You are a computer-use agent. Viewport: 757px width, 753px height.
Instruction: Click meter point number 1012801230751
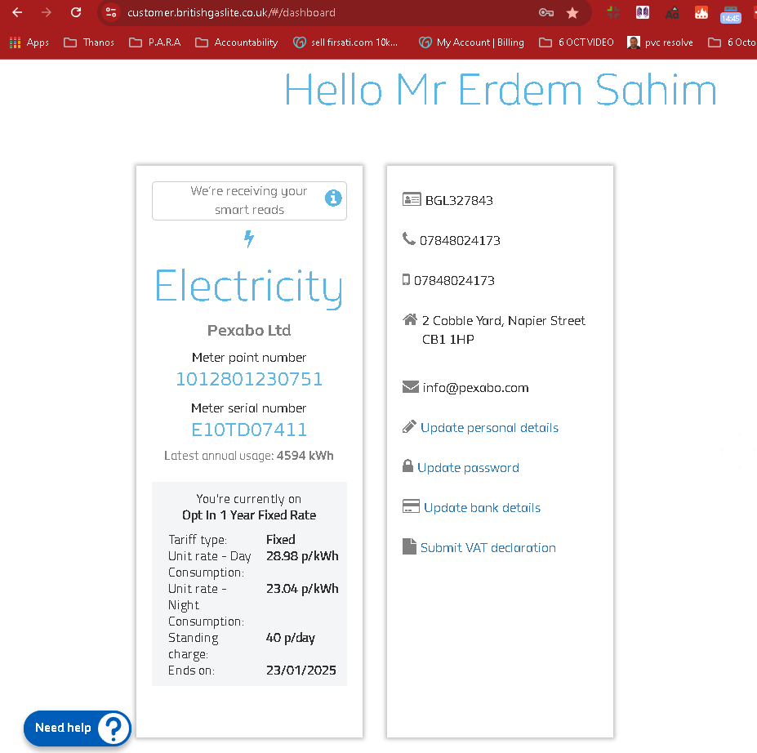tap(249, 380)
